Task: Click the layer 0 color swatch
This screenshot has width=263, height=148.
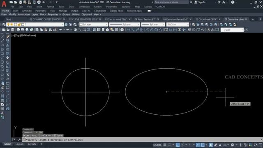Action: click(23, 25)
